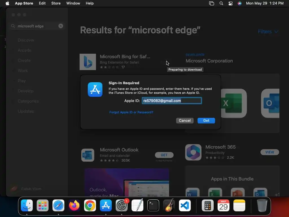The width and height of the screenshot is (289, 217).
Task: Click the large Outlook icon in bundle
Action: coord(270,103)
